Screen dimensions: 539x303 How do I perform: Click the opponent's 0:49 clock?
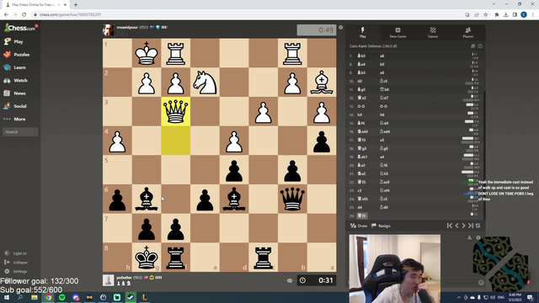click(317, 30)
